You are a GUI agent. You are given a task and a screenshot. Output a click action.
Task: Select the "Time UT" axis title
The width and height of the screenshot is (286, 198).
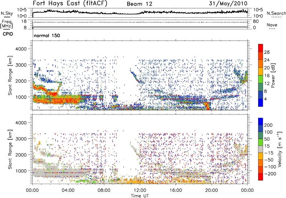click(x=140, y=196)
